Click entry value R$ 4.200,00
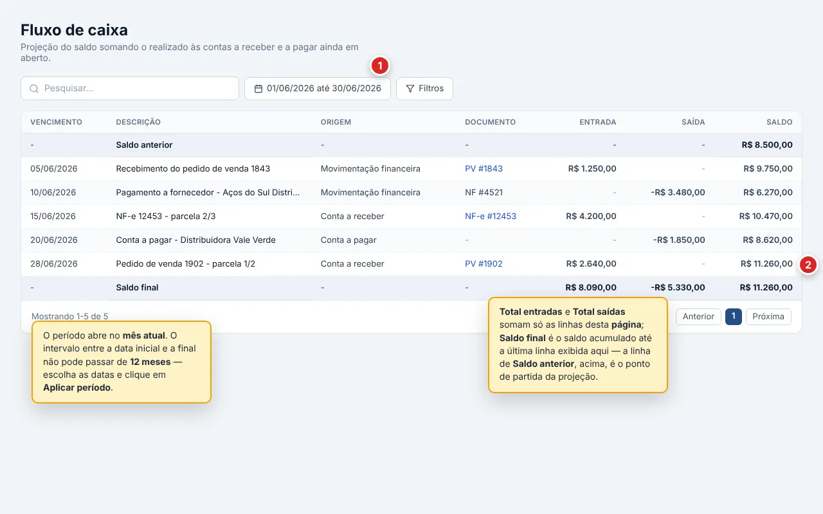Screen dimensions: 823x514 point(592,217)
